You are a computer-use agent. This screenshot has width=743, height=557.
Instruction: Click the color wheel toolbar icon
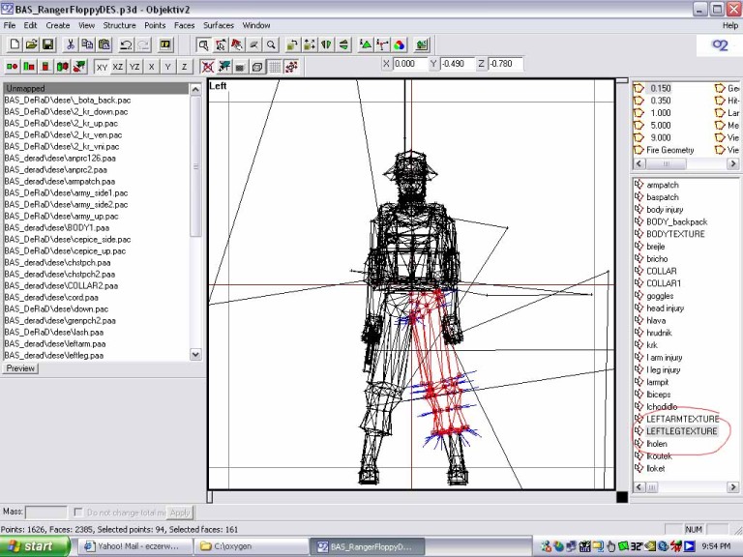(401, 44)
